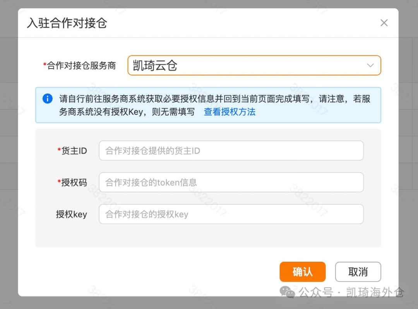
Task: Click the 合作对接仓服务商 field label
Action: click(x=79, y=66)
